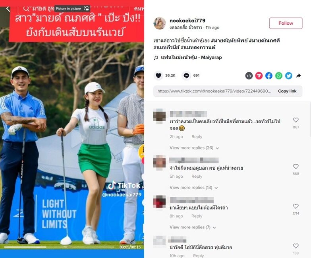Open more share options arrow

pyautogui.click(x=299, y=76)
